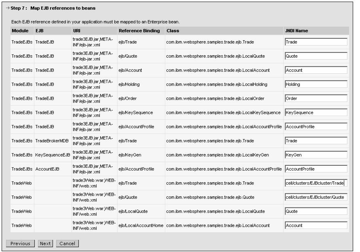Click cell/clusters/EJBcluster/Quote JNDI field

click(x=316, y=197)
